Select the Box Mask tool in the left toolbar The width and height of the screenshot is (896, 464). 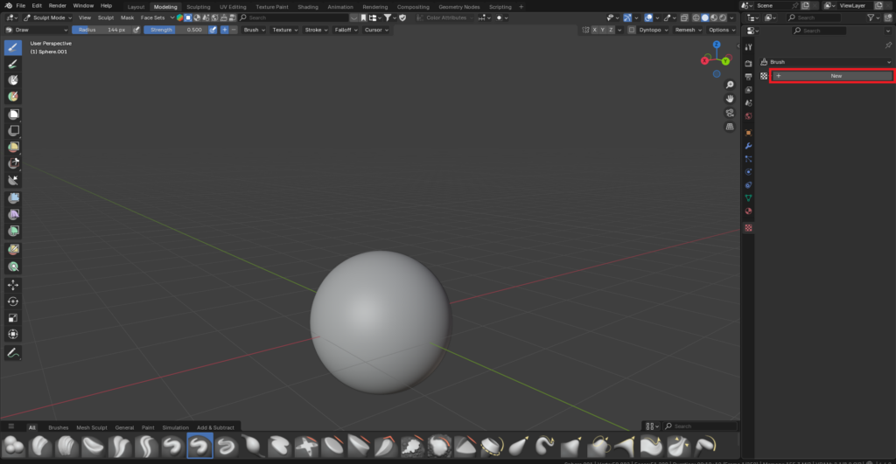point(12,114)
